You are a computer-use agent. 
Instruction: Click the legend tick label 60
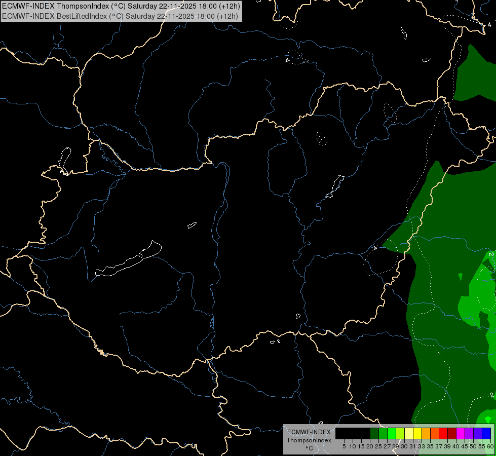(x=490, y=446)
